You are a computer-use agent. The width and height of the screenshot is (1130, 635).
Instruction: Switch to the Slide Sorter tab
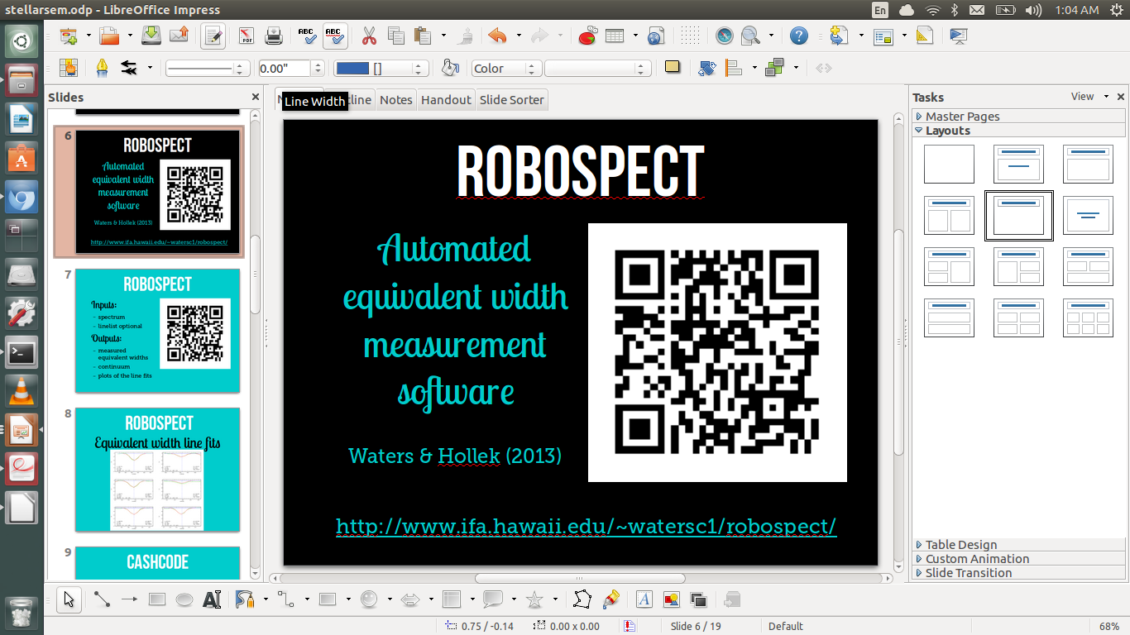pyautogui.click(x=512, y=100)
